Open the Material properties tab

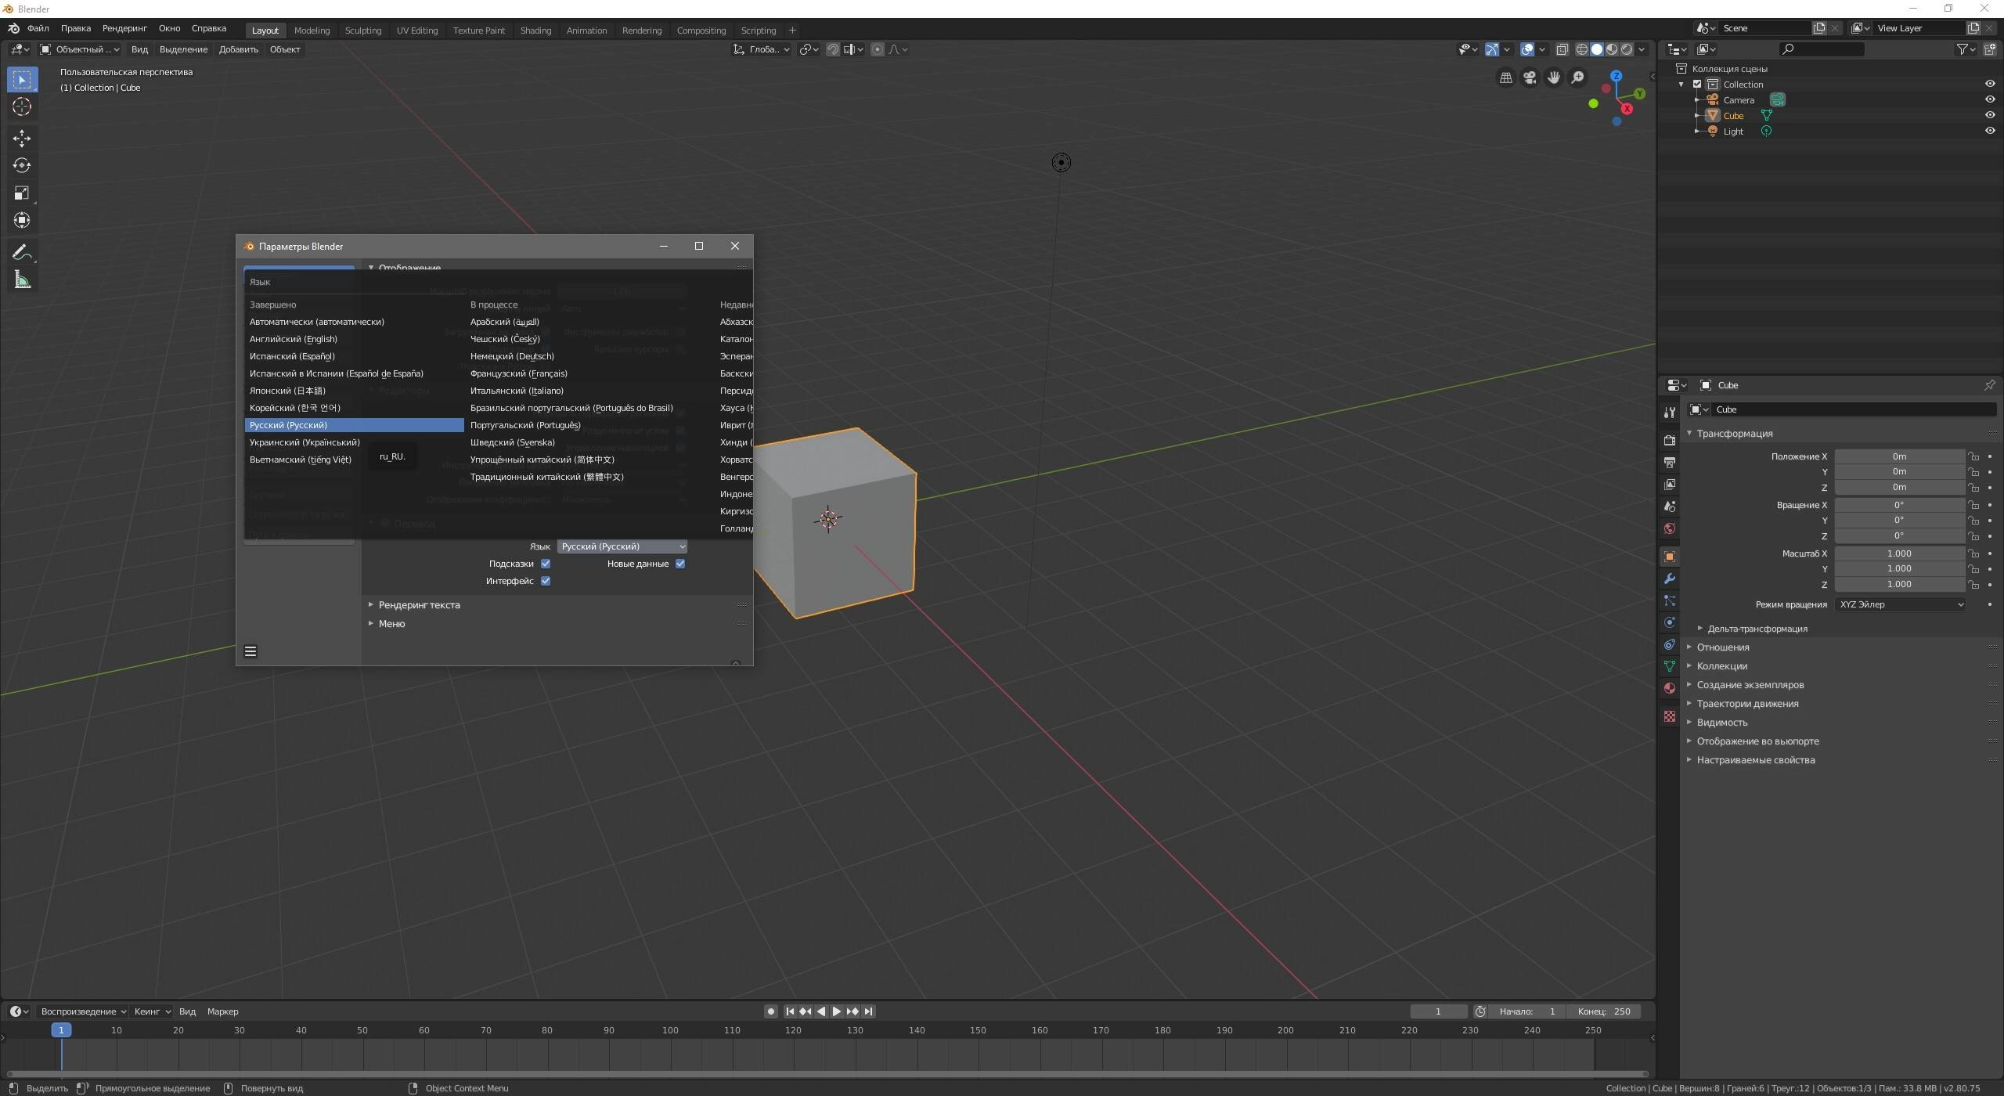tap(1669, 688)
